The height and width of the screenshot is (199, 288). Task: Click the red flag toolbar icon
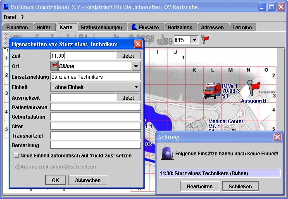click(205, 39)
